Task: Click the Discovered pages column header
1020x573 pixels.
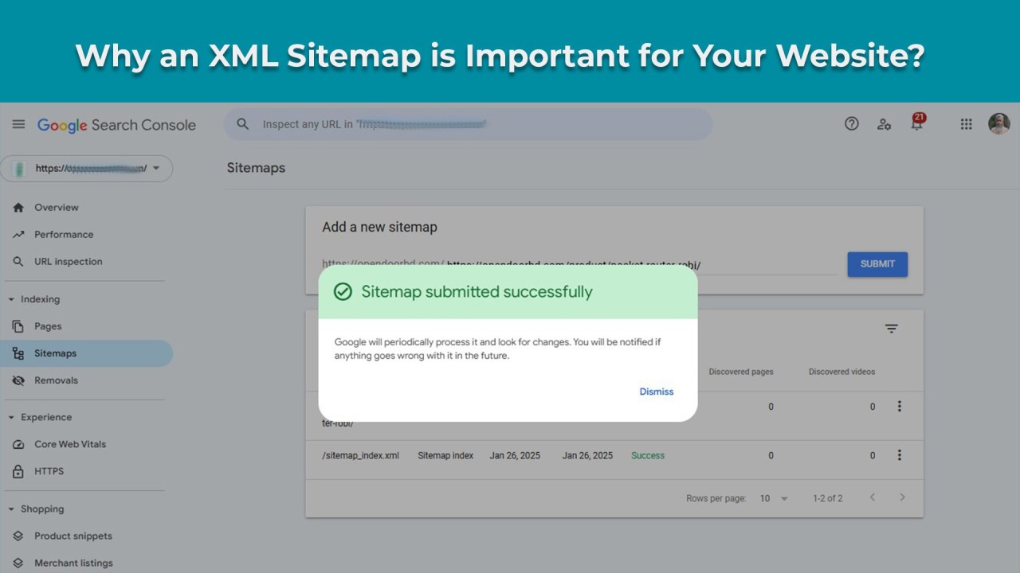Action: (741, 372)
